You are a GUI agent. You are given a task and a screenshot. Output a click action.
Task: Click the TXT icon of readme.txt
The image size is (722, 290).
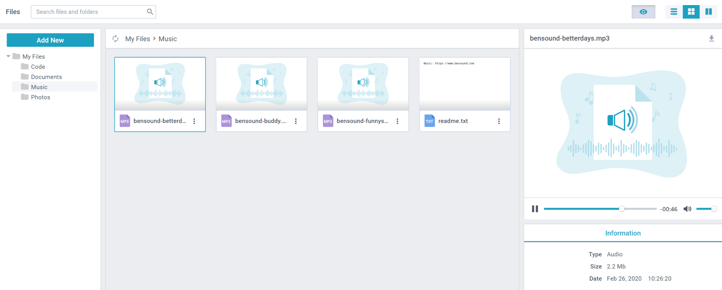pos(430,121)
